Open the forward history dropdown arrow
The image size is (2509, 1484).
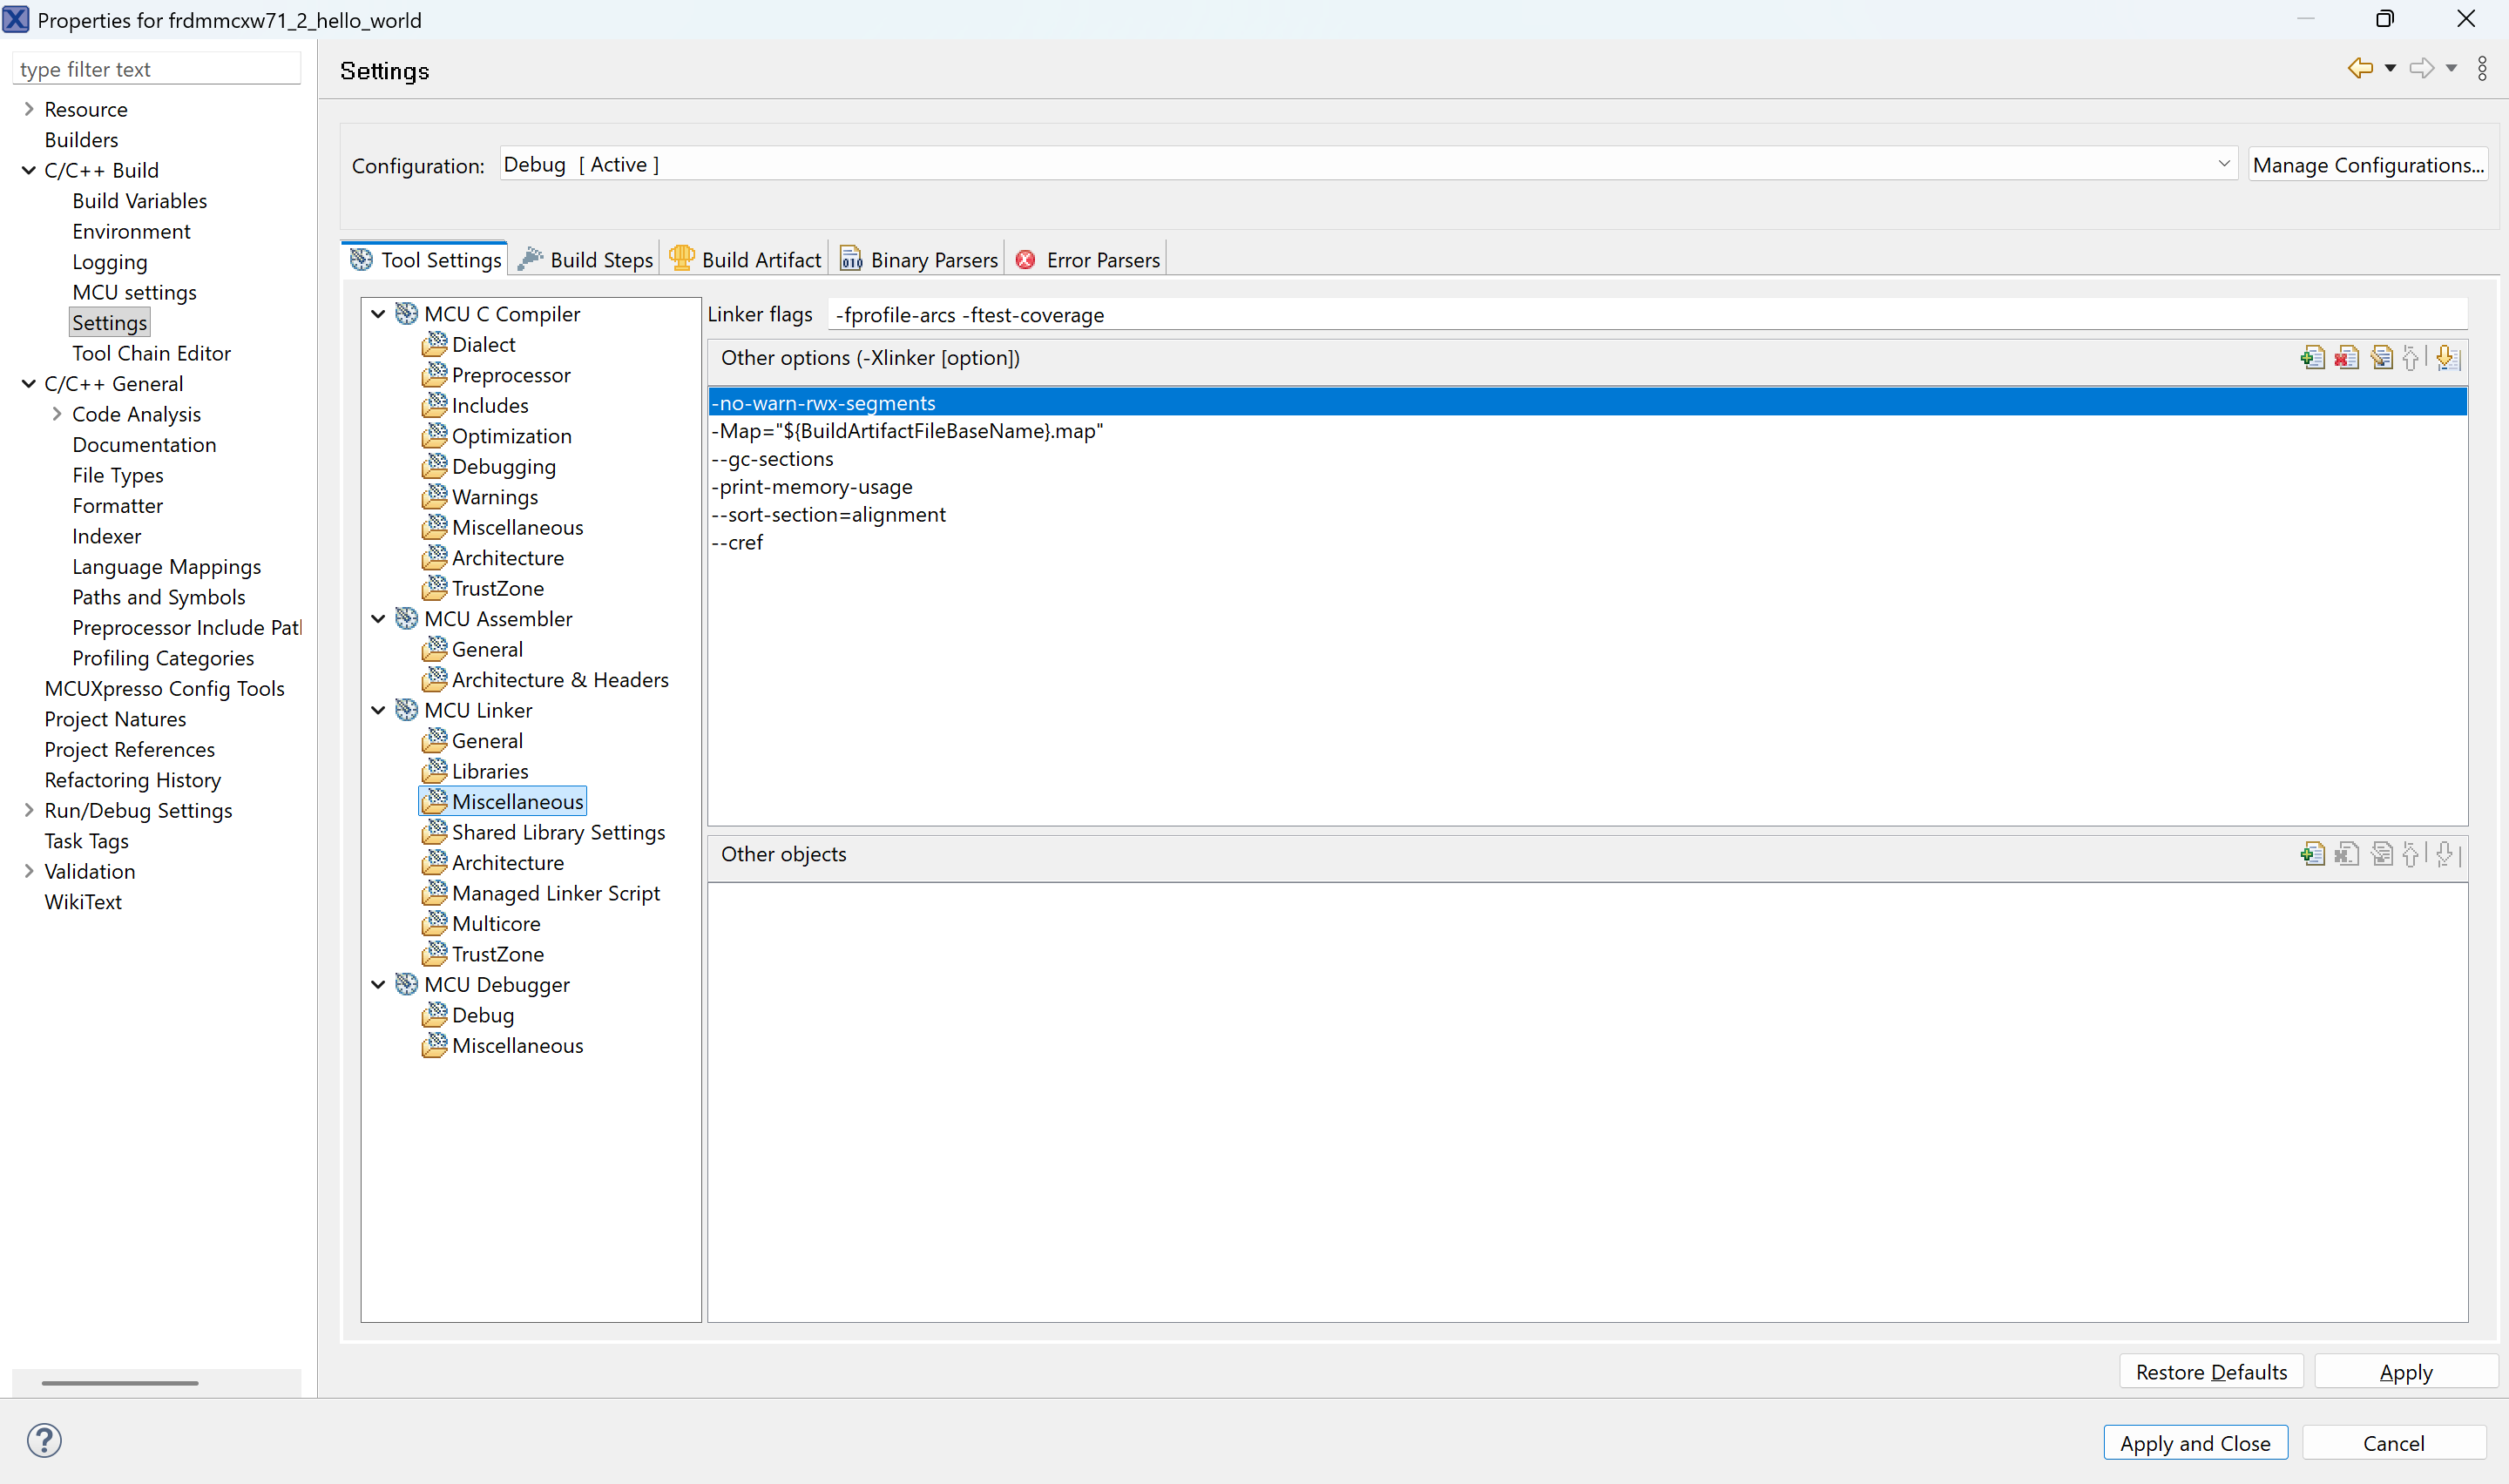click(2451, 69)
